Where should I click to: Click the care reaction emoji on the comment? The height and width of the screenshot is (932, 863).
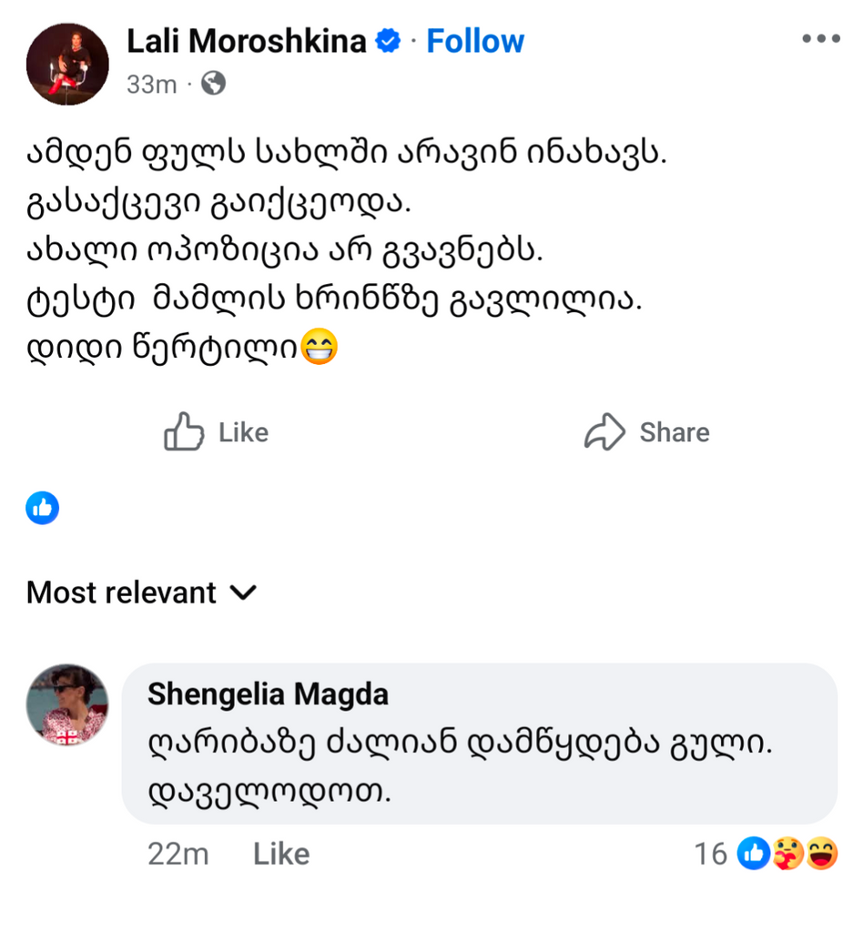(787, 854)
